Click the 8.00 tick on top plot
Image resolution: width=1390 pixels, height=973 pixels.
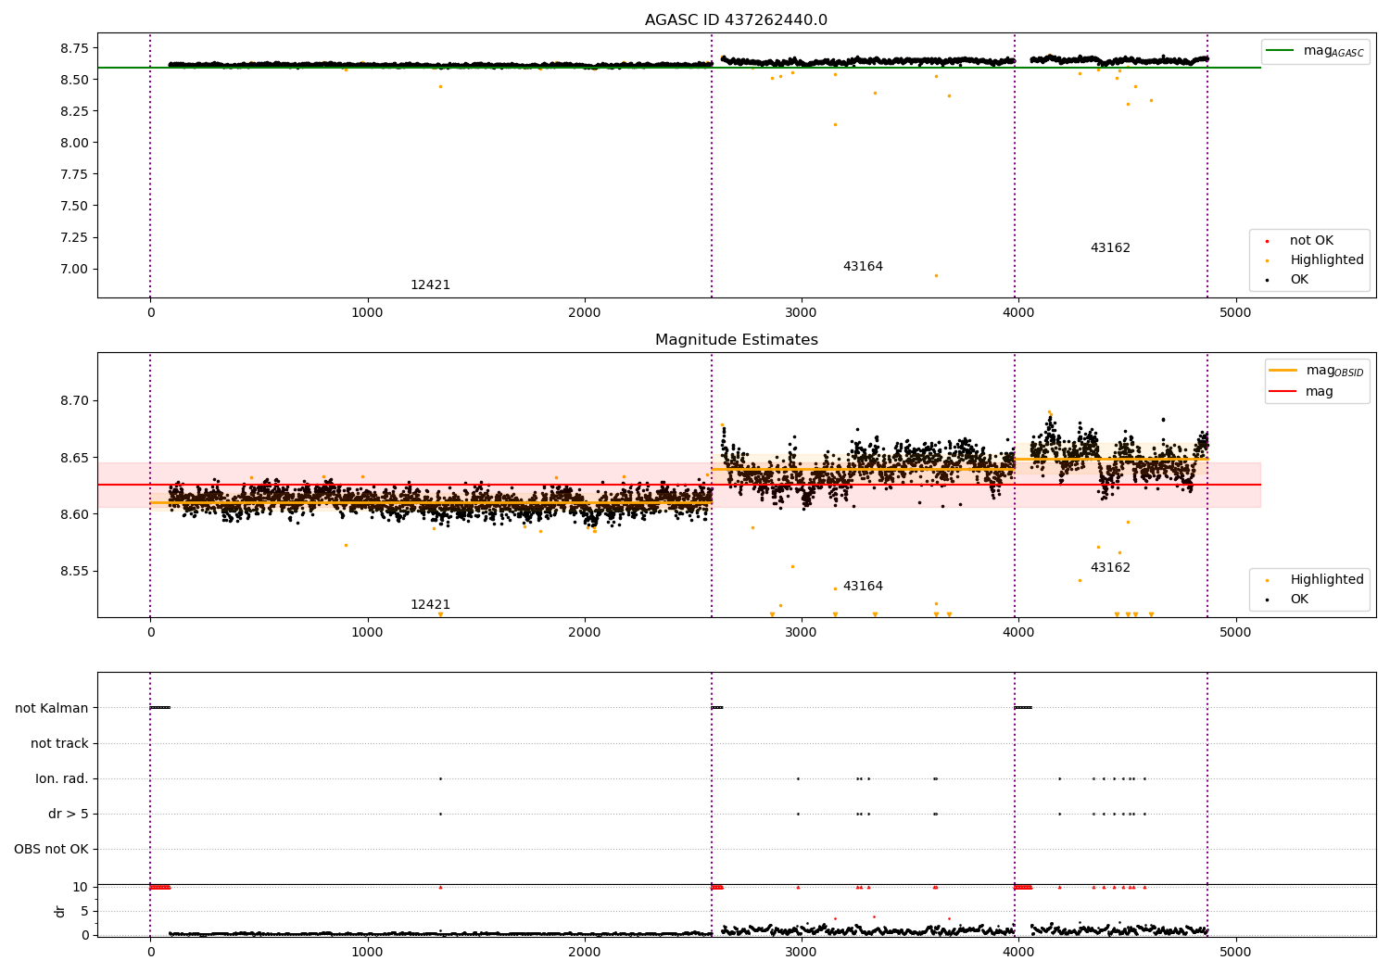(x=72, y=143)
